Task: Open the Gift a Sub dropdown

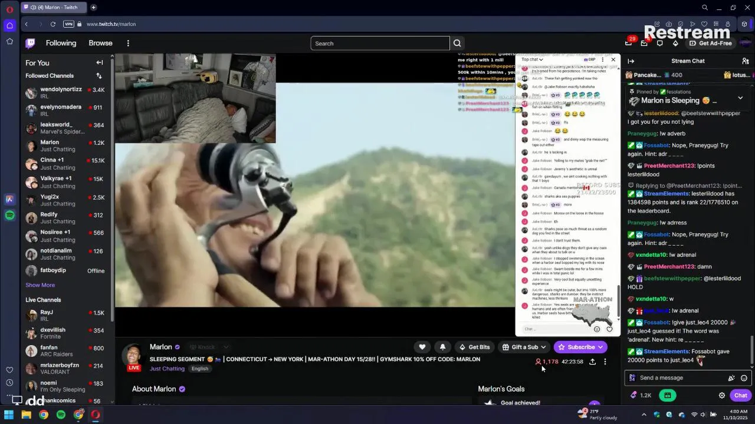Action: pos(524,347)
